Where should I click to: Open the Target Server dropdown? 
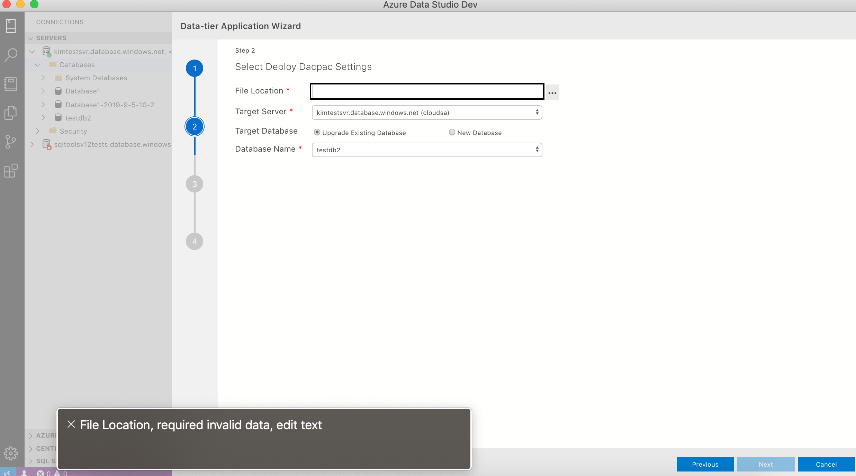point(426,112)
